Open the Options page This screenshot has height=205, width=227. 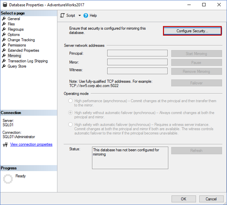tap(14, 35)
